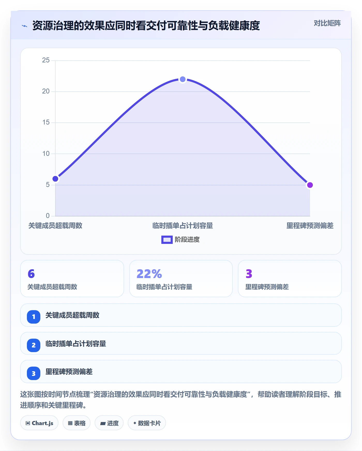The width and height of the screenshot is (362, 451).
Task: Open the stat card showing 22%
Action: [181, 279]
